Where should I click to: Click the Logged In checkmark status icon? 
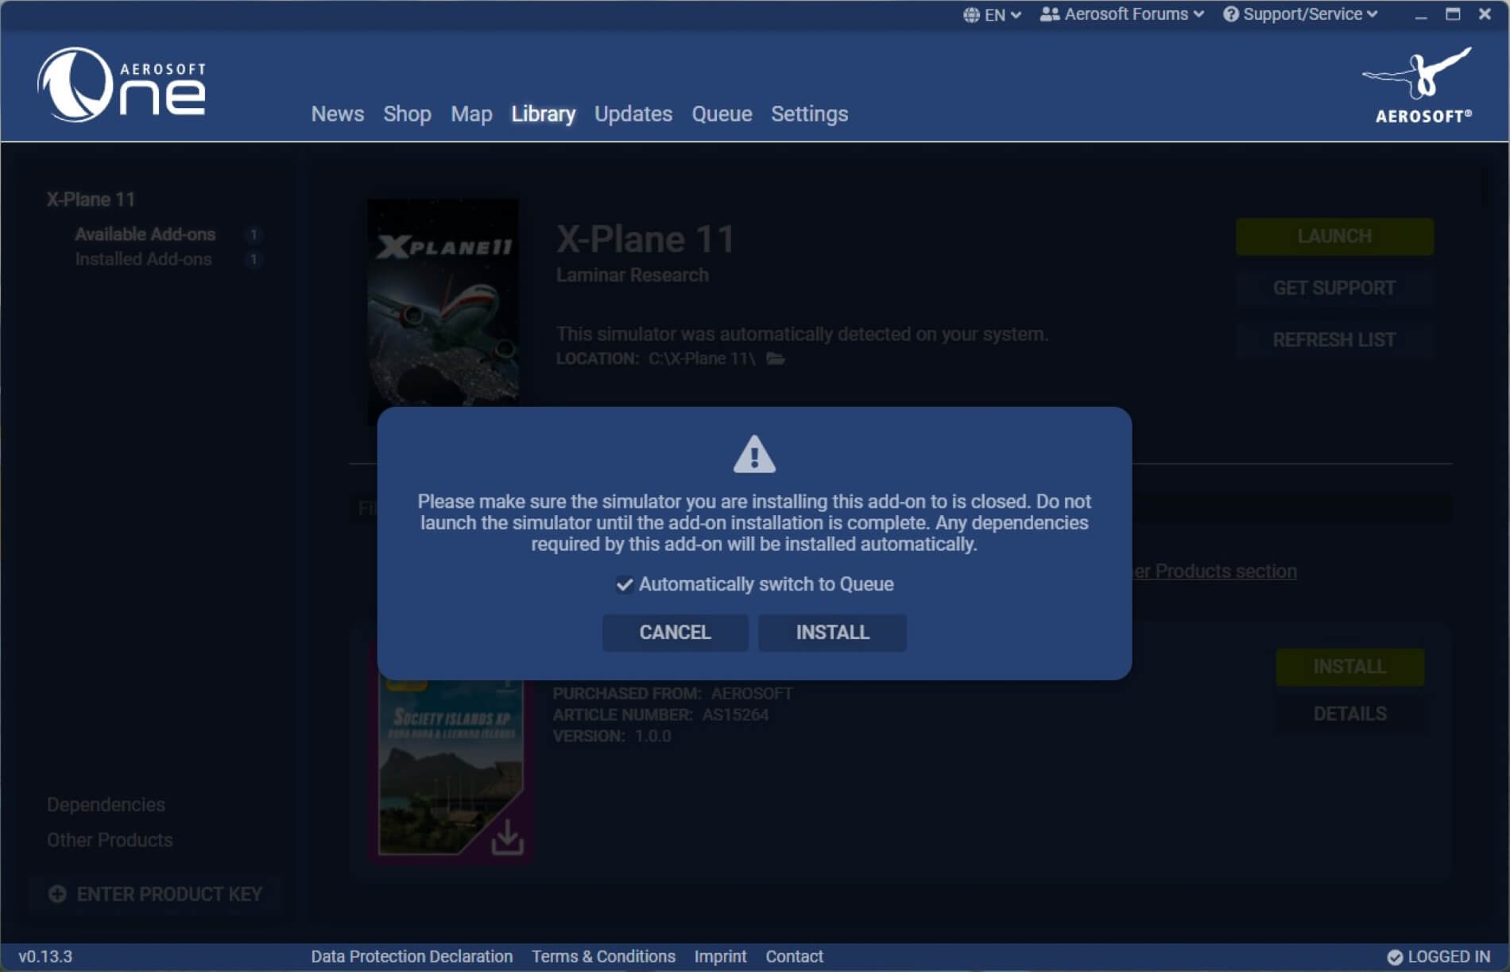coord(1395,957)
